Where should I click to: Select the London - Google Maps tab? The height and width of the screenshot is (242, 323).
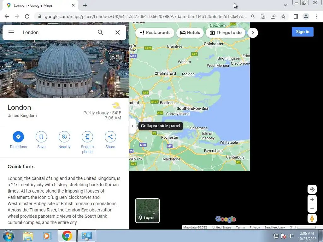40,5
